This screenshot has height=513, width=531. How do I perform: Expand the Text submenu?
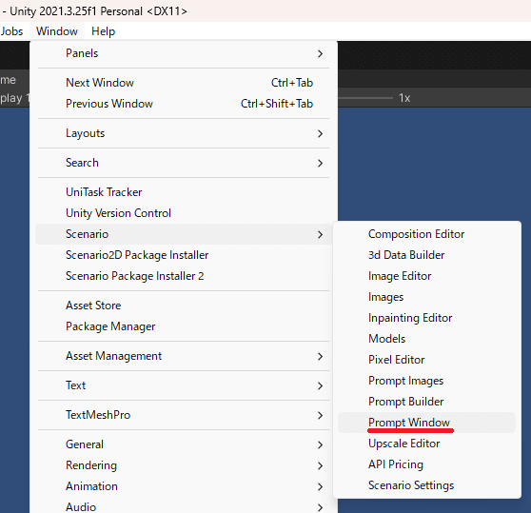184,385
